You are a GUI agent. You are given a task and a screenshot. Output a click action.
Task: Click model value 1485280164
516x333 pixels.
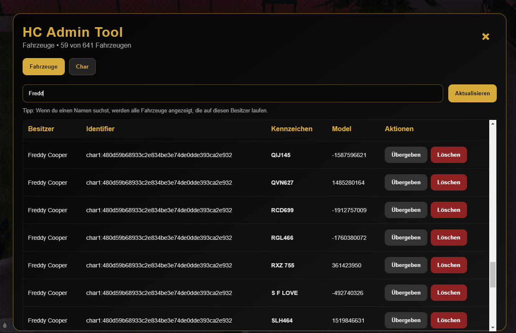pos(348,183)
